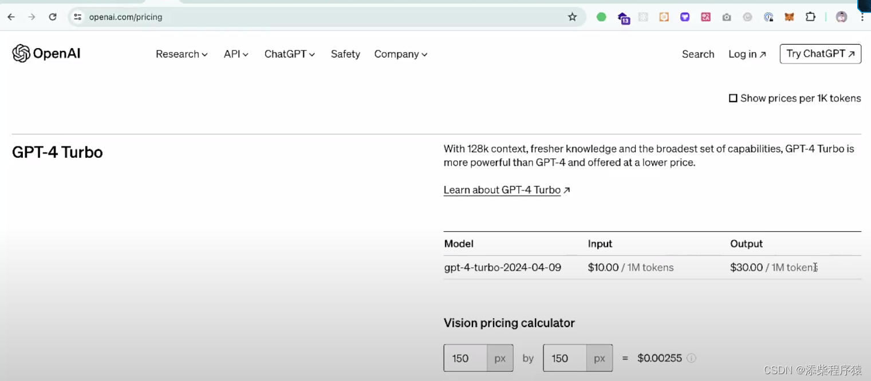Open the Extensions puzzle piece menu
Screen dimensions: 871x381
pos(810,17)
